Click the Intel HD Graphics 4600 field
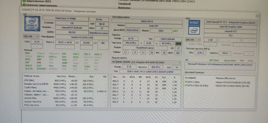 pos(230,27)
